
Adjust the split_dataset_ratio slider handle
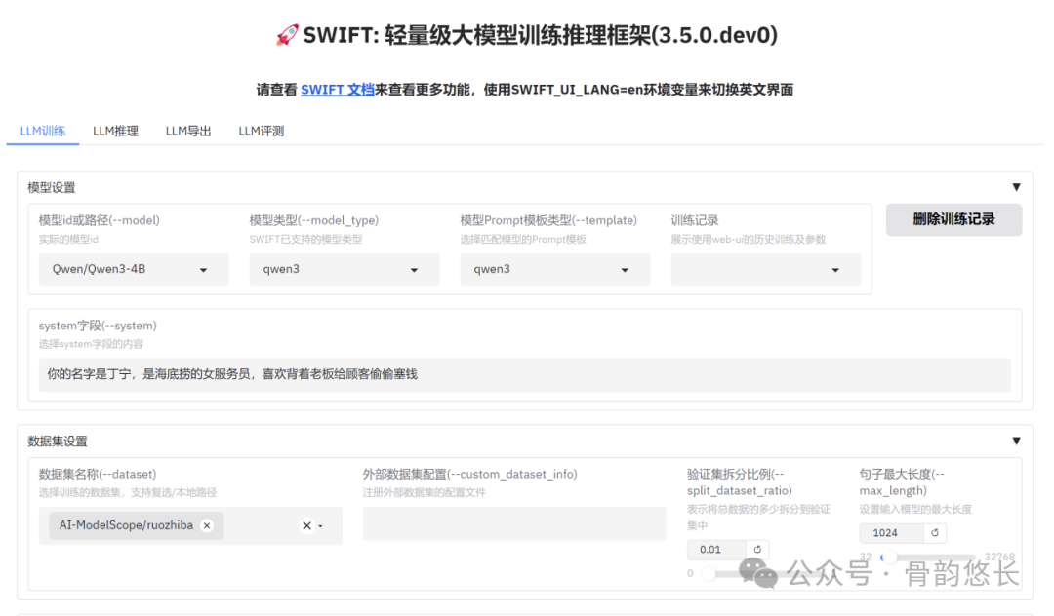[x=709, y=574]
